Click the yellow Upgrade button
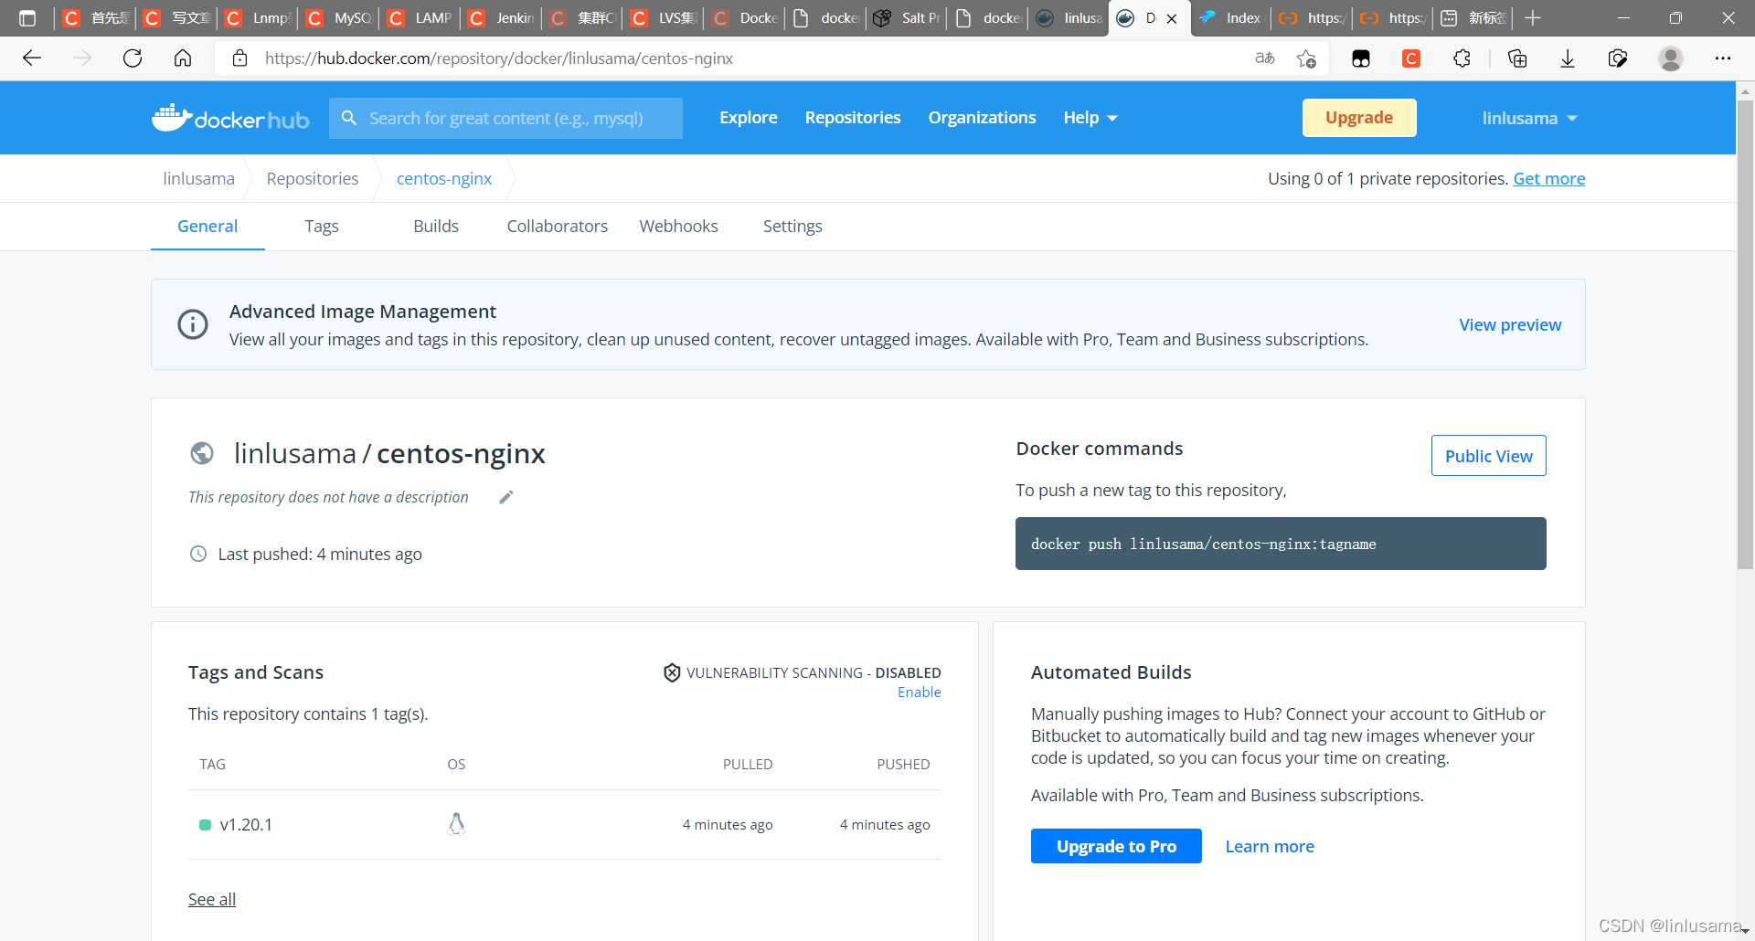 [x=1359, y=118]
